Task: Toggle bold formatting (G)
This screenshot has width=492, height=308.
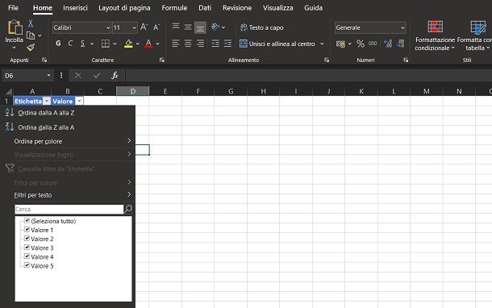Action: coord(58,44)
